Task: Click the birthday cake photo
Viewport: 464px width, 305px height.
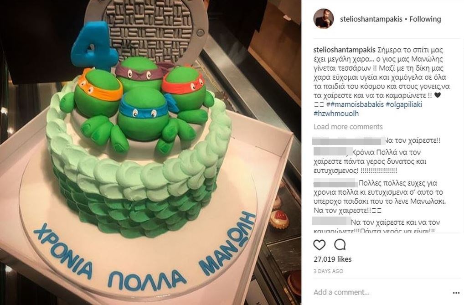Action: (150, 152)
